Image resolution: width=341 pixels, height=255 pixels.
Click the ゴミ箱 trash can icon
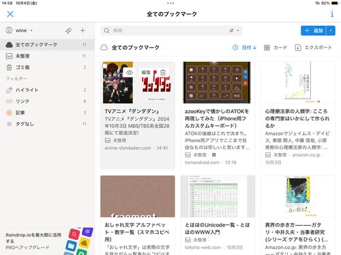click(9, 67)
